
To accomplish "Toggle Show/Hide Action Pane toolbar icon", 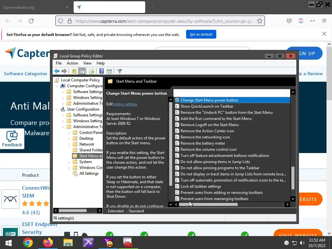I will (x=109, y=71).
